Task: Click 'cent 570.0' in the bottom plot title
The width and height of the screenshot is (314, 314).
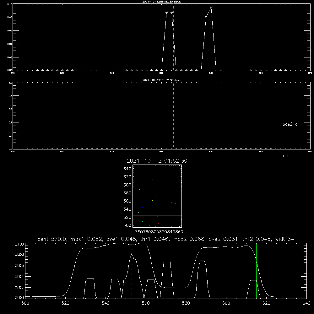Action: click(52, 239)
